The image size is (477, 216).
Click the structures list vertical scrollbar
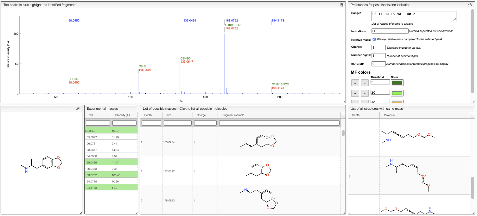click(473, 188)
